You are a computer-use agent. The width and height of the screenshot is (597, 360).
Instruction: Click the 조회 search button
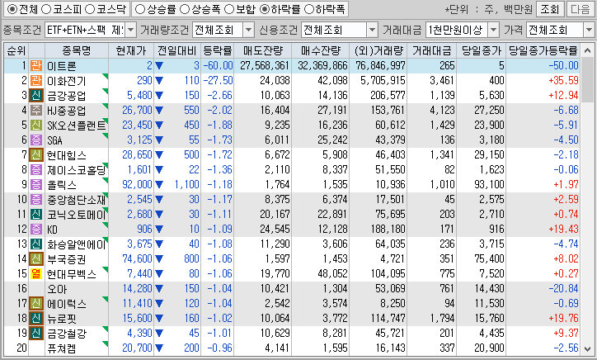(x=550, y=9)
